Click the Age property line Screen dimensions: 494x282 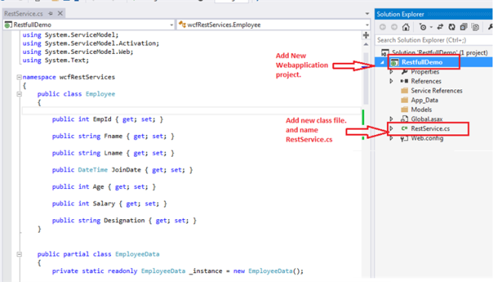coord(104,186)
